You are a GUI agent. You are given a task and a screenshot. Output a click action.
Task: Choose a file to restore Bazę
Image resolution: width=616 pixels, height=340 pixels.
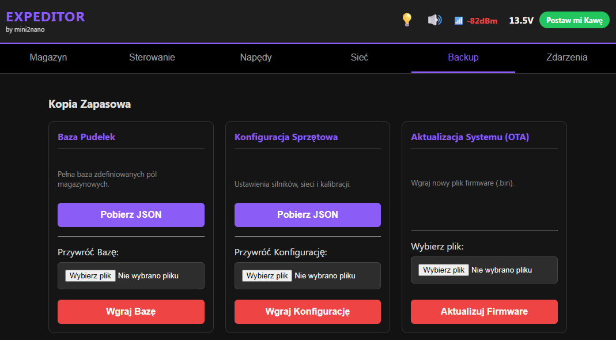(x=90, y=275)
